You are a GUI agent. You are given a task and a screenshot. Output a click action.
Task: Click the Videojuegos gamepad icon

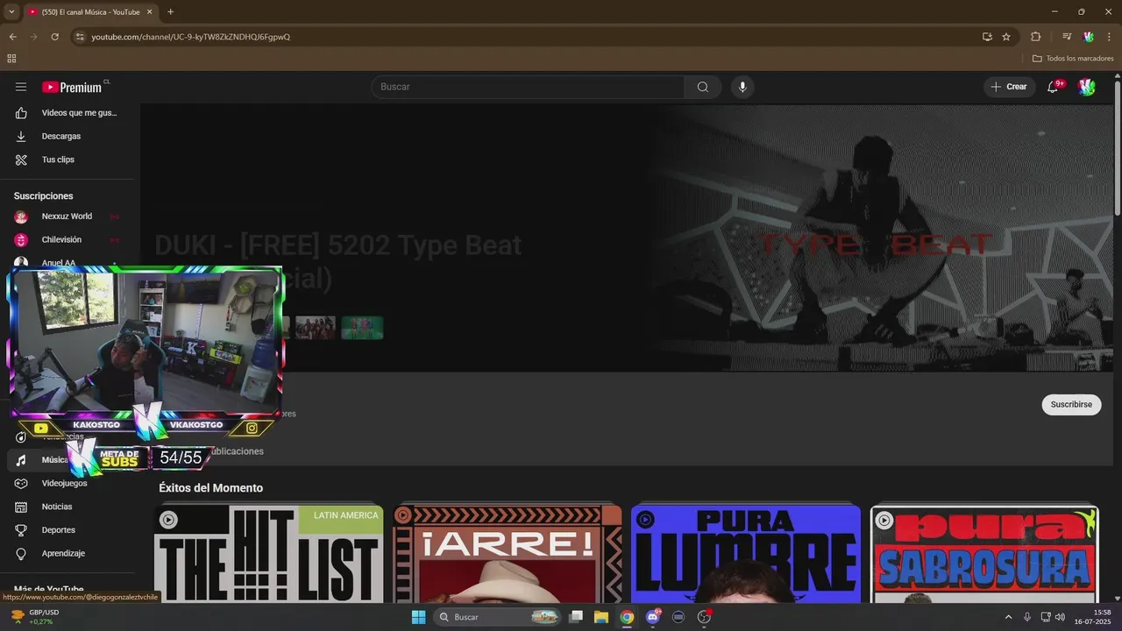point(21,483)
